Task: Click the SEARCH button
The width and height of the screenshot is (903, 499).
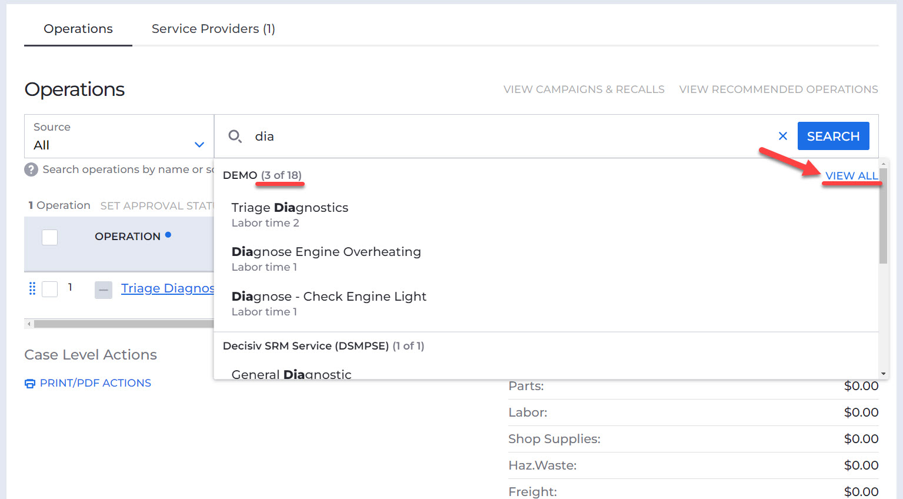Action: pyautogui.click(x=833, y=136)
